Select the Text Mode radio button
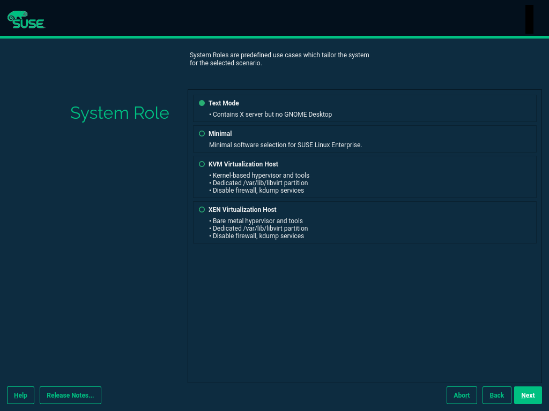This screenshot has width=549, height=411. (x=202, y=103)
